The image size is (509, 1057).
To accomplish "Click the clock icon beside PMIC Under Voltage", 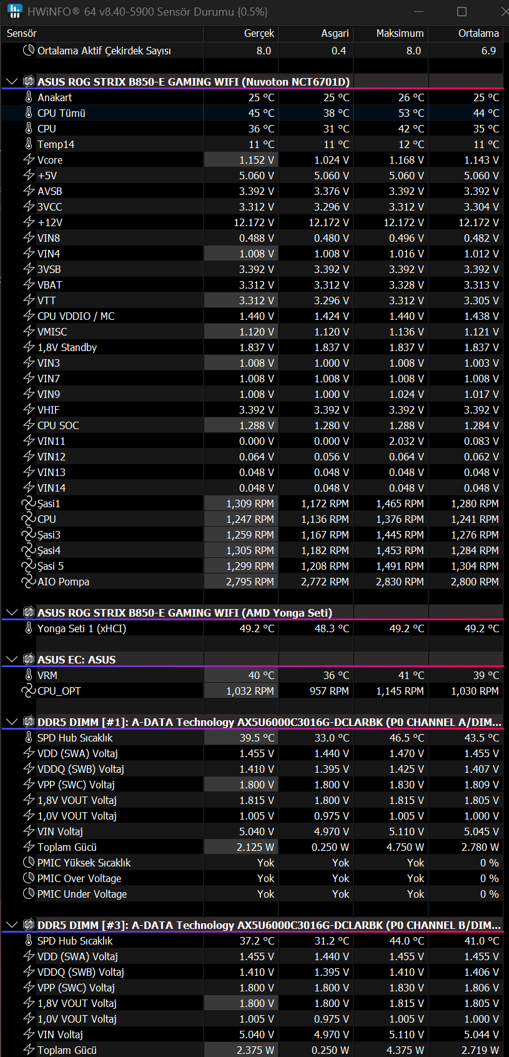I will 29,893.
